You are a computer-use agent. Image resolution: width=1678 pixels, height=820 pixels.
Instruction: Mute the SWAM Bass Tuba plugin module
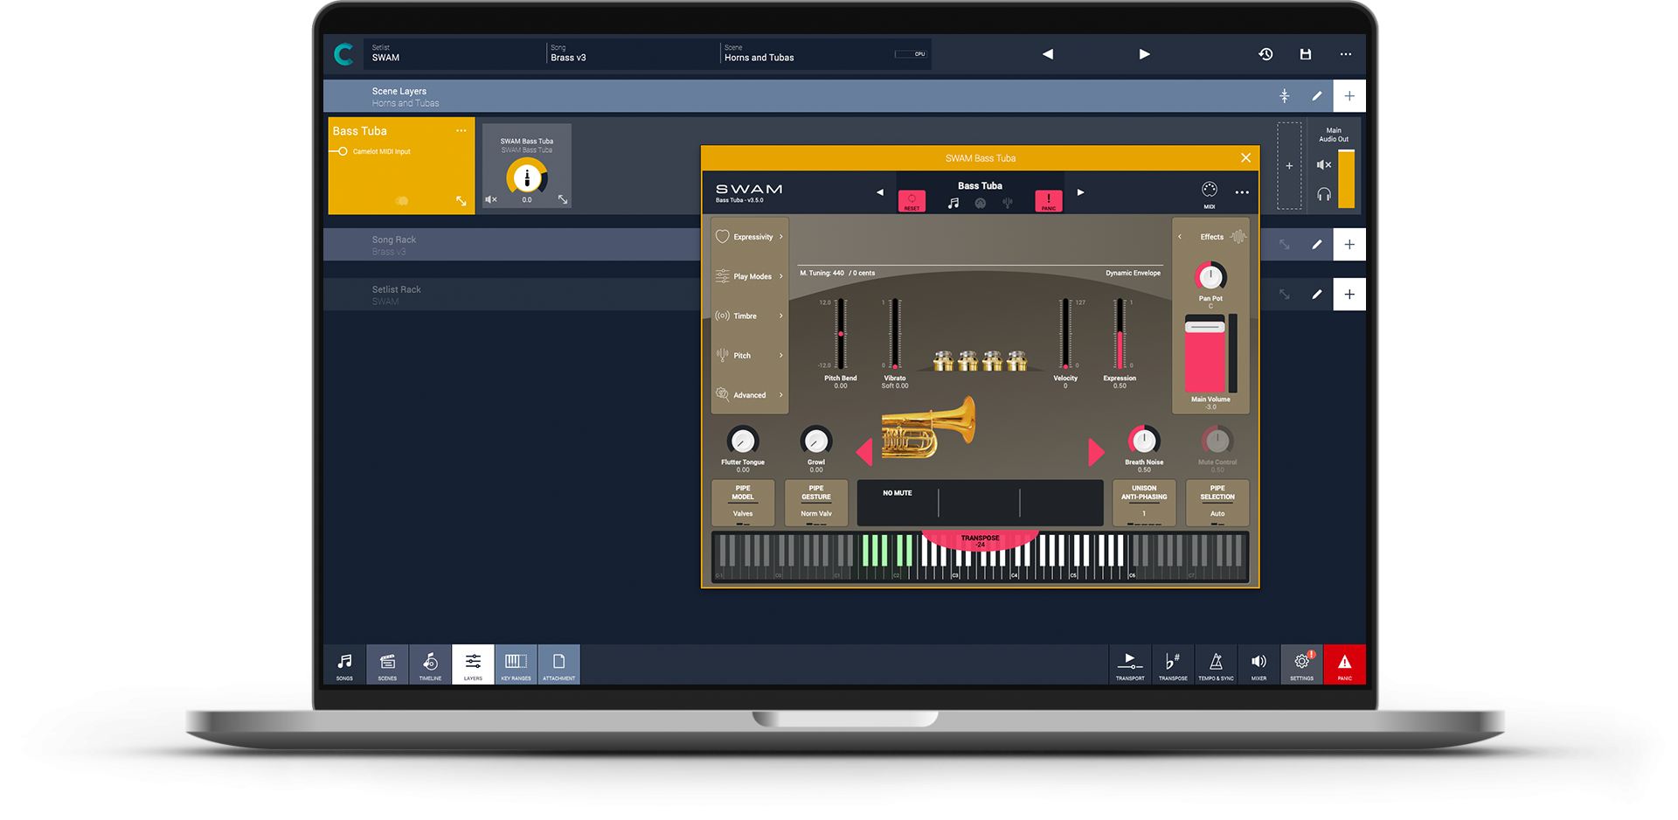click(491, 199)
